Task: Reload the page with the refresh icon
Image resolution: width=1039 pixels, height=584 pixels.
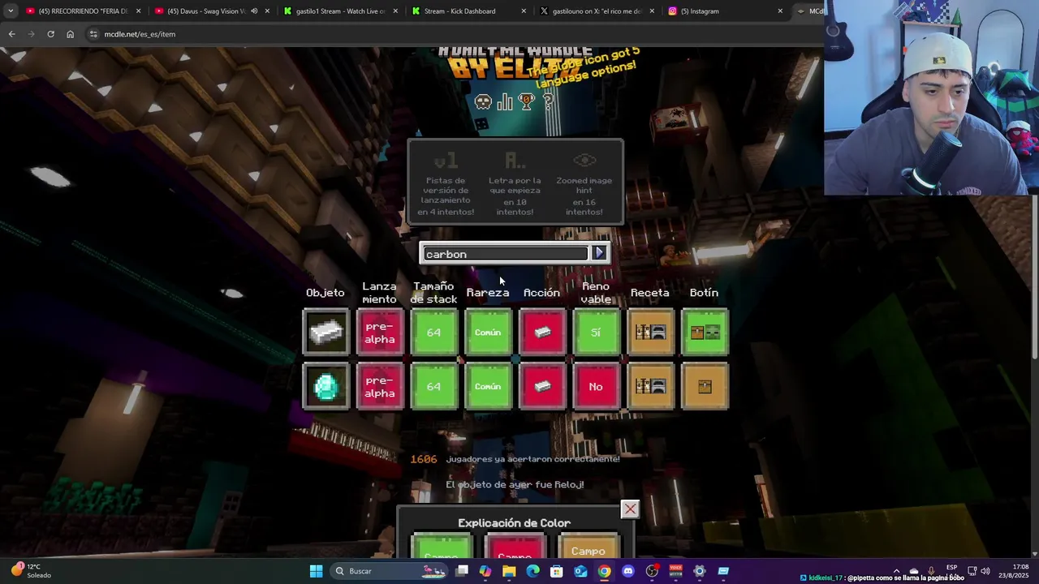Action: (x=50, y=34)
